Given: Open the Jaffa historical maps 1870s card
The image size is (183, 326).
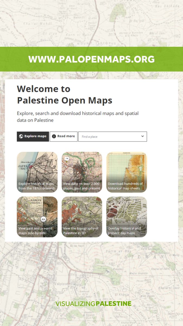Looking at the screenshot, I should click(37, 172).
